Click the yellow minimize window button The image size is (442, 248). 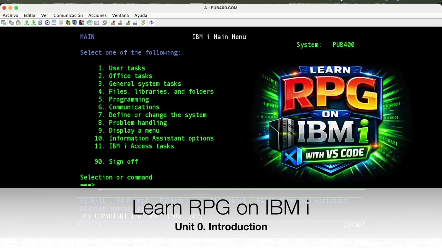coord(10,8)
